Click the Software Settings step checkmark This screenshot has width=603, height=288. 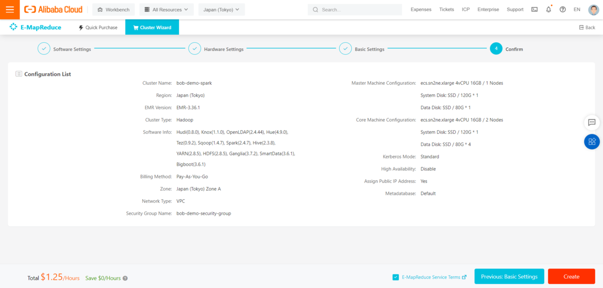point(44,49)
